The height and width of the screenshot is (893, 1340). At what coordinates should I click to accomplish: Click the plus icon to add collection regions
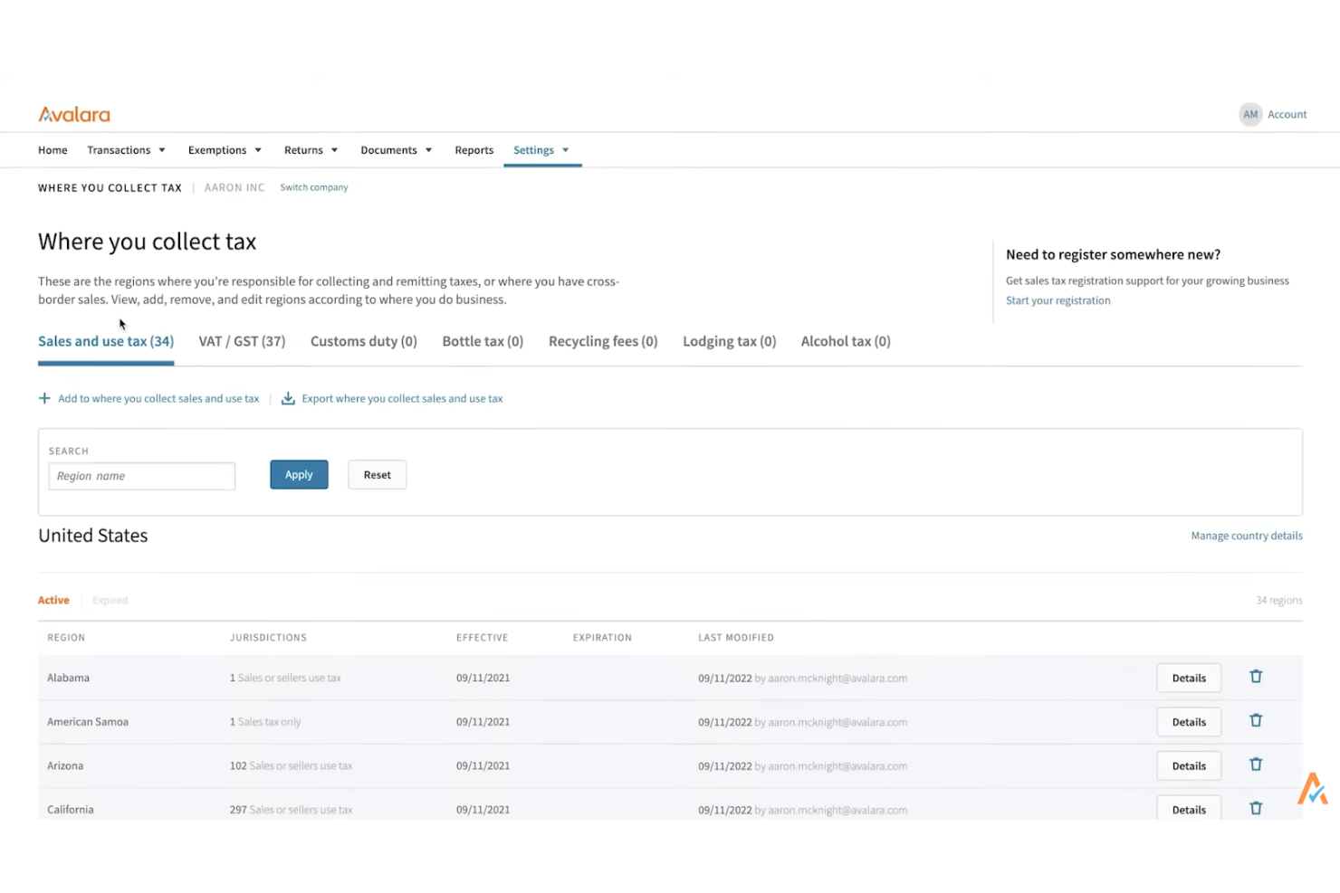[x=43, y=398]
